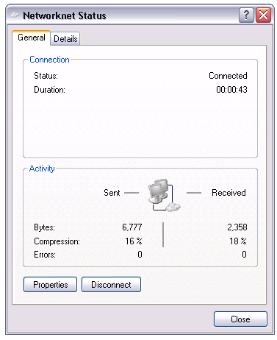
Task: Click the Connection group heading
Action: point(49,60)
